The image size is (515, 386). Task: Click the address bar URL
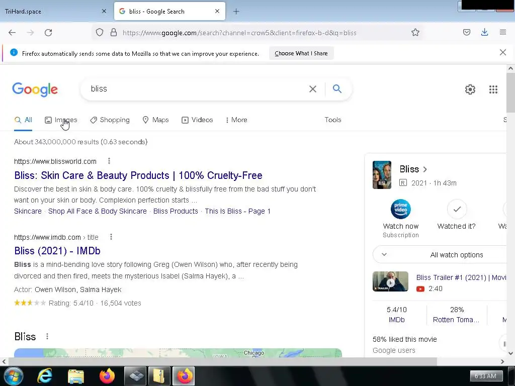(x=239, y=33)
